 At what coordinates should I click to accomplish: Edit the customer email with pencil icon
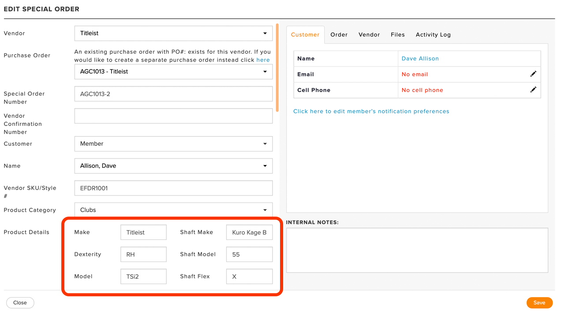[533, 74]
